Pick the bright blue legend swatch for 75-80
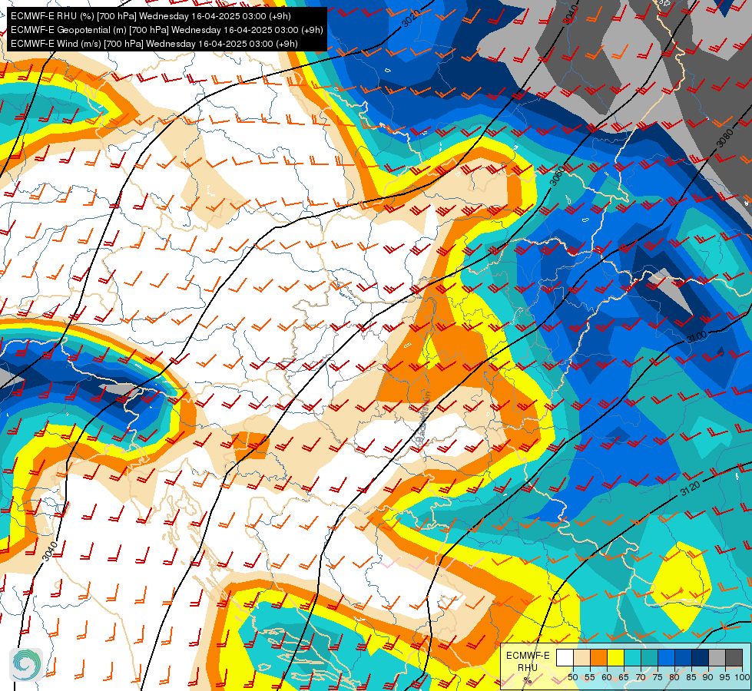 (x=666, y=657)
